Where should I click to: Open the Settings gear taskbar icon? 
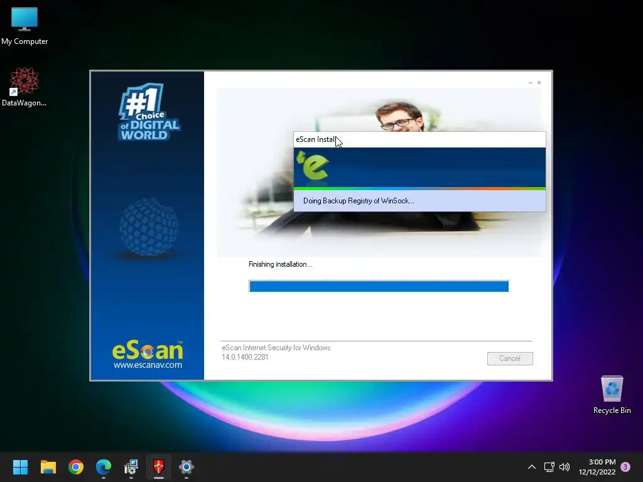186,467
